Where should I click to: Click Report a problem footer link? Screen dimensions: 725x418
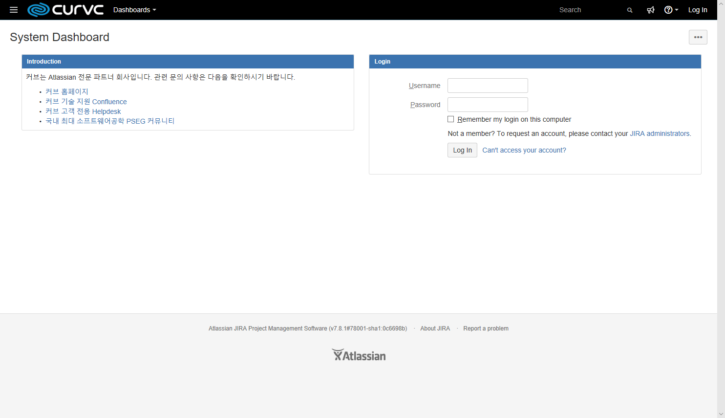click(x=486, y=329)
